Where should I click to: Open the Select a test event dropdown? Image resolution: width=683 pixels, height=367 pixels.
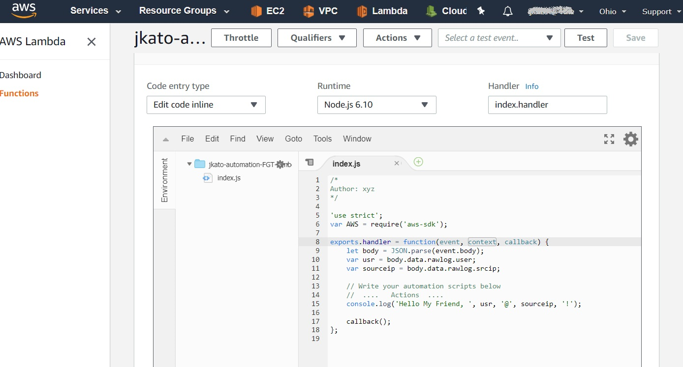pyautogui.click(x=499, y=38)
